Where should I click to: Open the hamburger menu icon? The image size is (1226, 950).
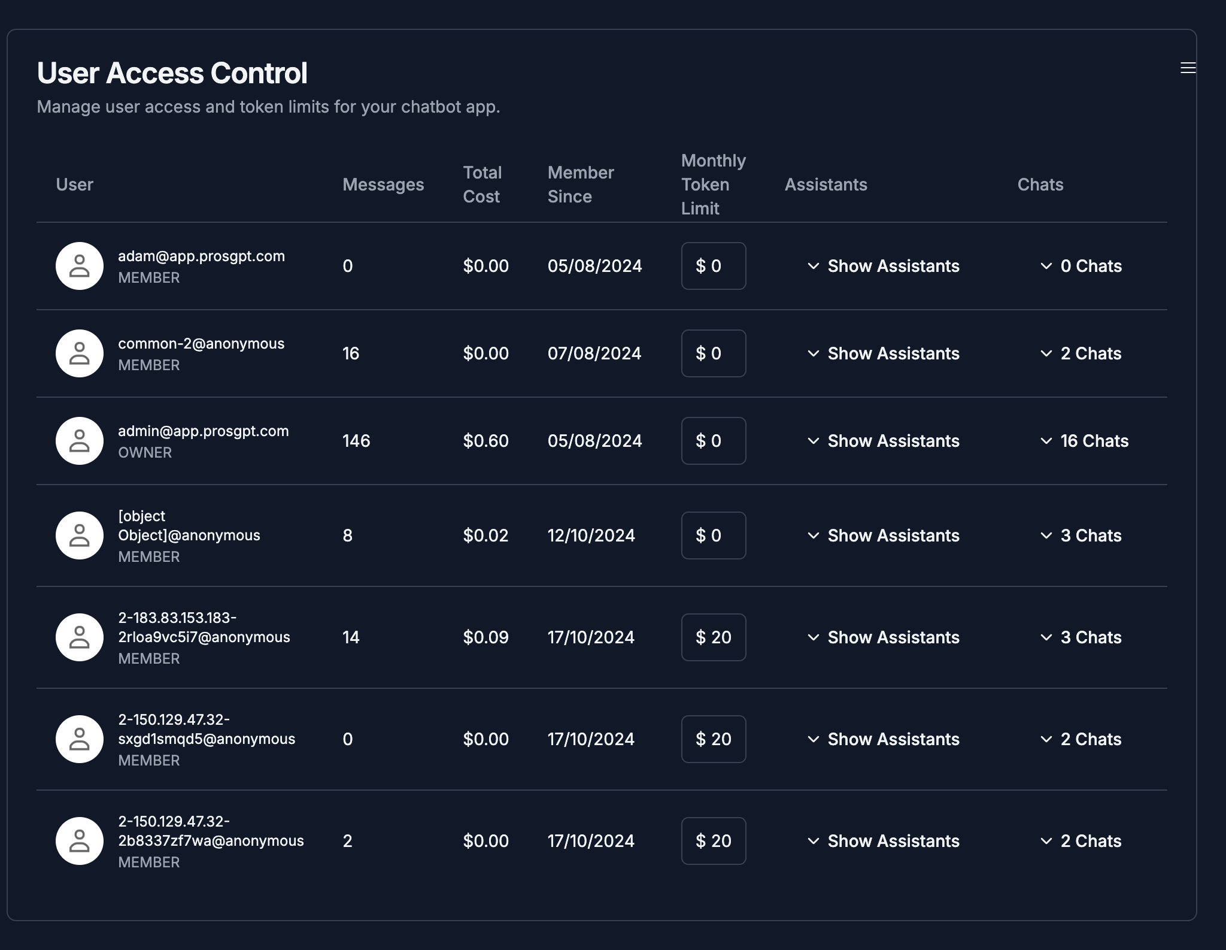1188,68
